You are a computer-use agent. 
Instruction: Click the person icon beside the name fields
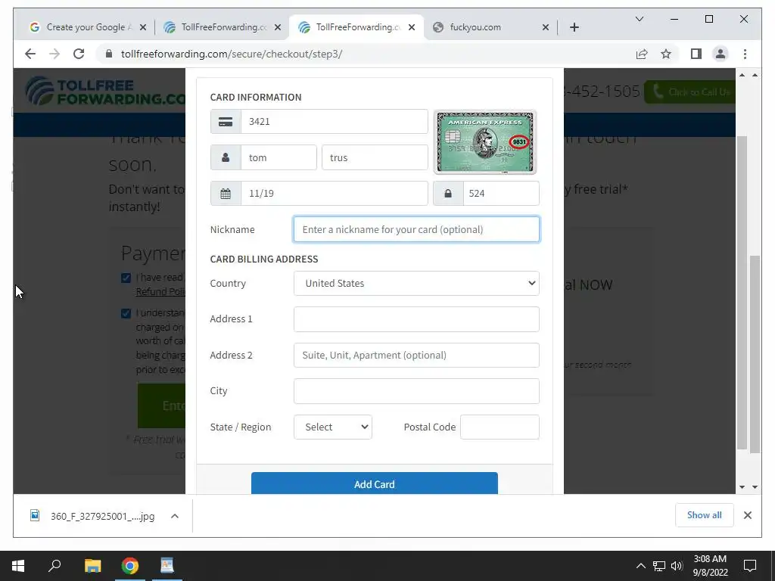click(x=226, y=157)
